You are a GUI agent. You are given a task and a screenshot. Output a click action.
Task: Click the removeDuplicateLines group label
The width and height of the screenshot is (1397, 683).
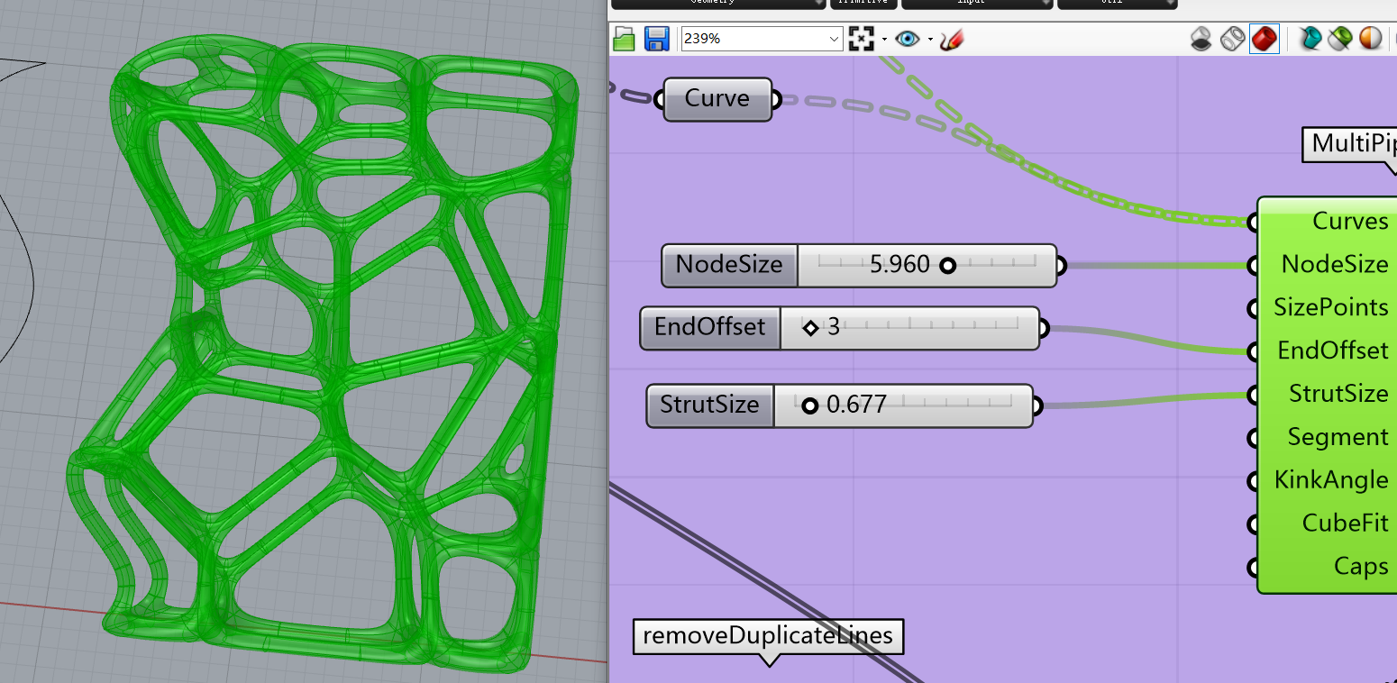pos(768,636)
